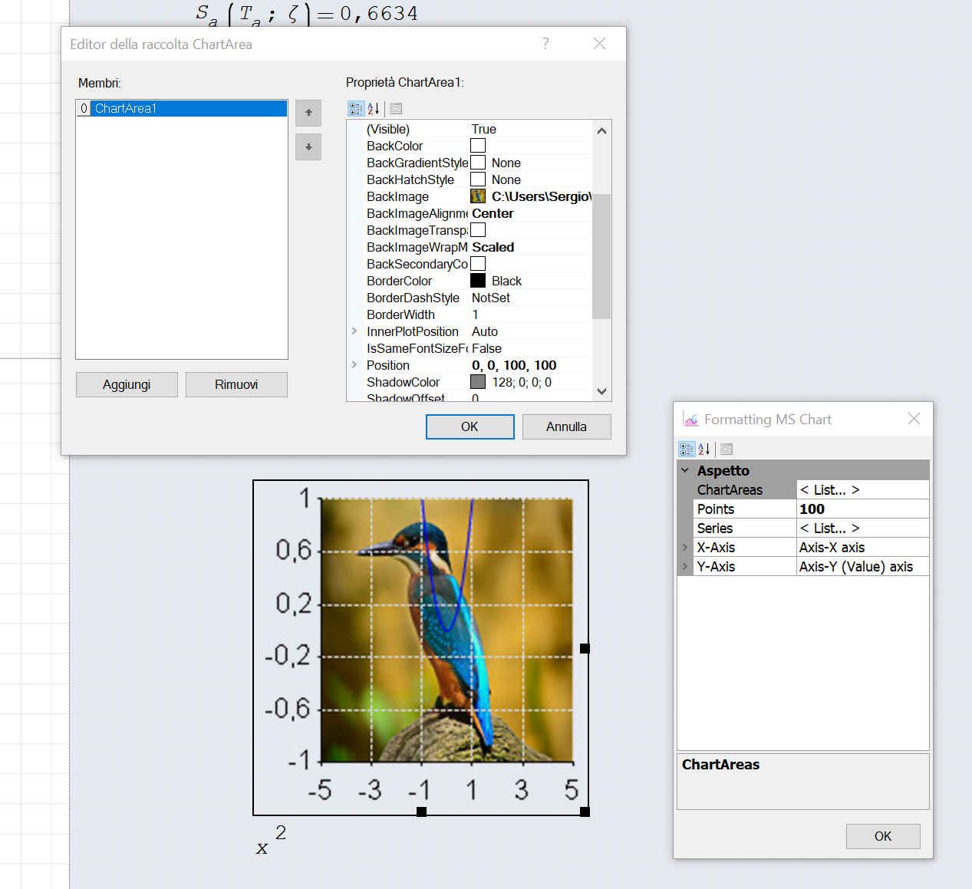Expand the X-Axis property in Formatting panel
The width and height of the screenshot is (972, 889).
(685, 548)
